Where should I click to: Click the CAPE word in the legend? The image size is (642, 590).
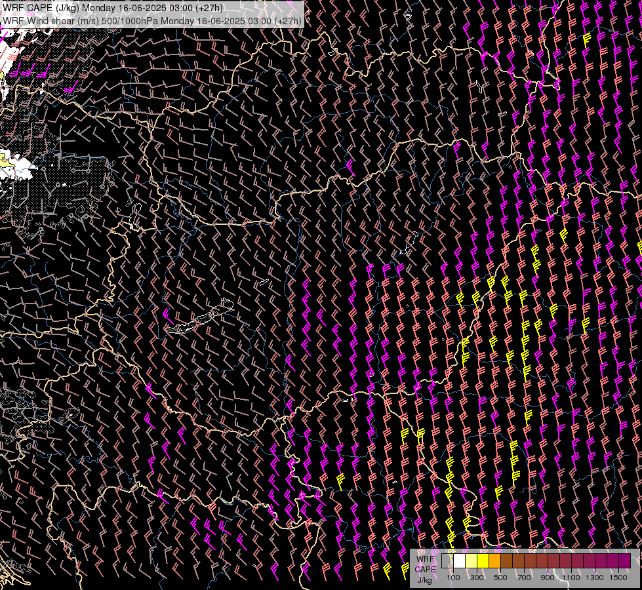click(x=426, y=570)
